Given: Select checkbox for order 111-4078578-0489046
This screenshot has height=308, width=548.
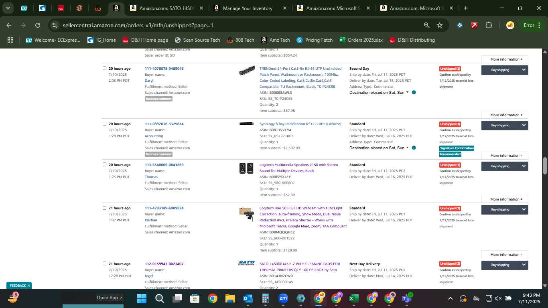Looking at the screenshot, I should (x=105, y=68).
